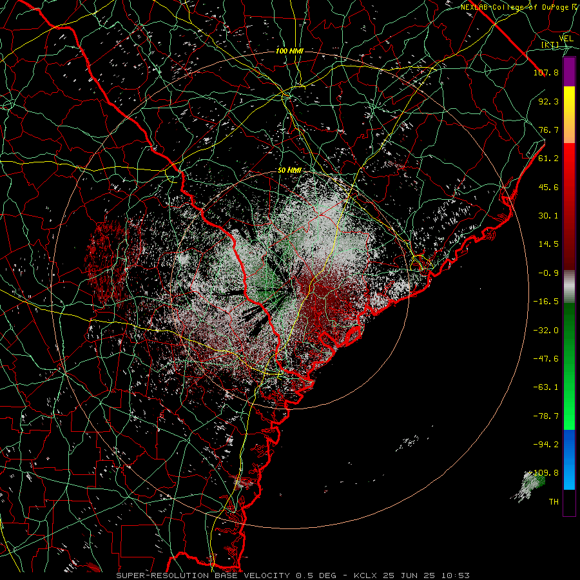This screenshot has width=580, height=580.
Task: Click the "[KT]" units label
Action: [550, 44]
